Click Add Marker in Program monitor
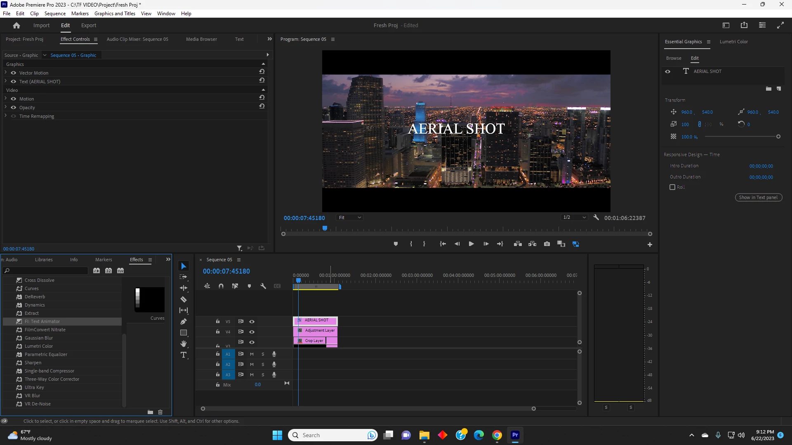 (396, 244)
